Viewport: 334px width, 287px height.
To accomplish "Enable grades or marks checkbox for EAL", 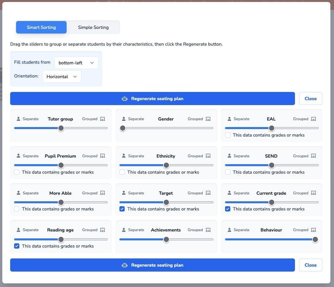I will point(228,135).
